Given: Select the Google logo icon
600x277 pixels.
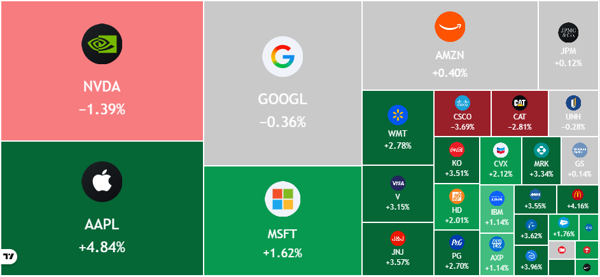Looking at the screenshot, I should coord(283,57).
